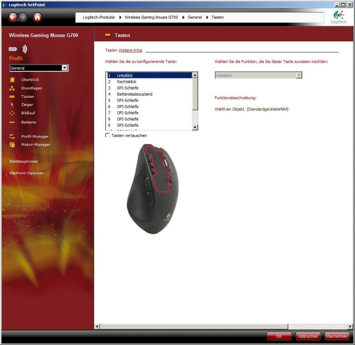Click the Übernehmen button
355x345 pixels.
337,336
